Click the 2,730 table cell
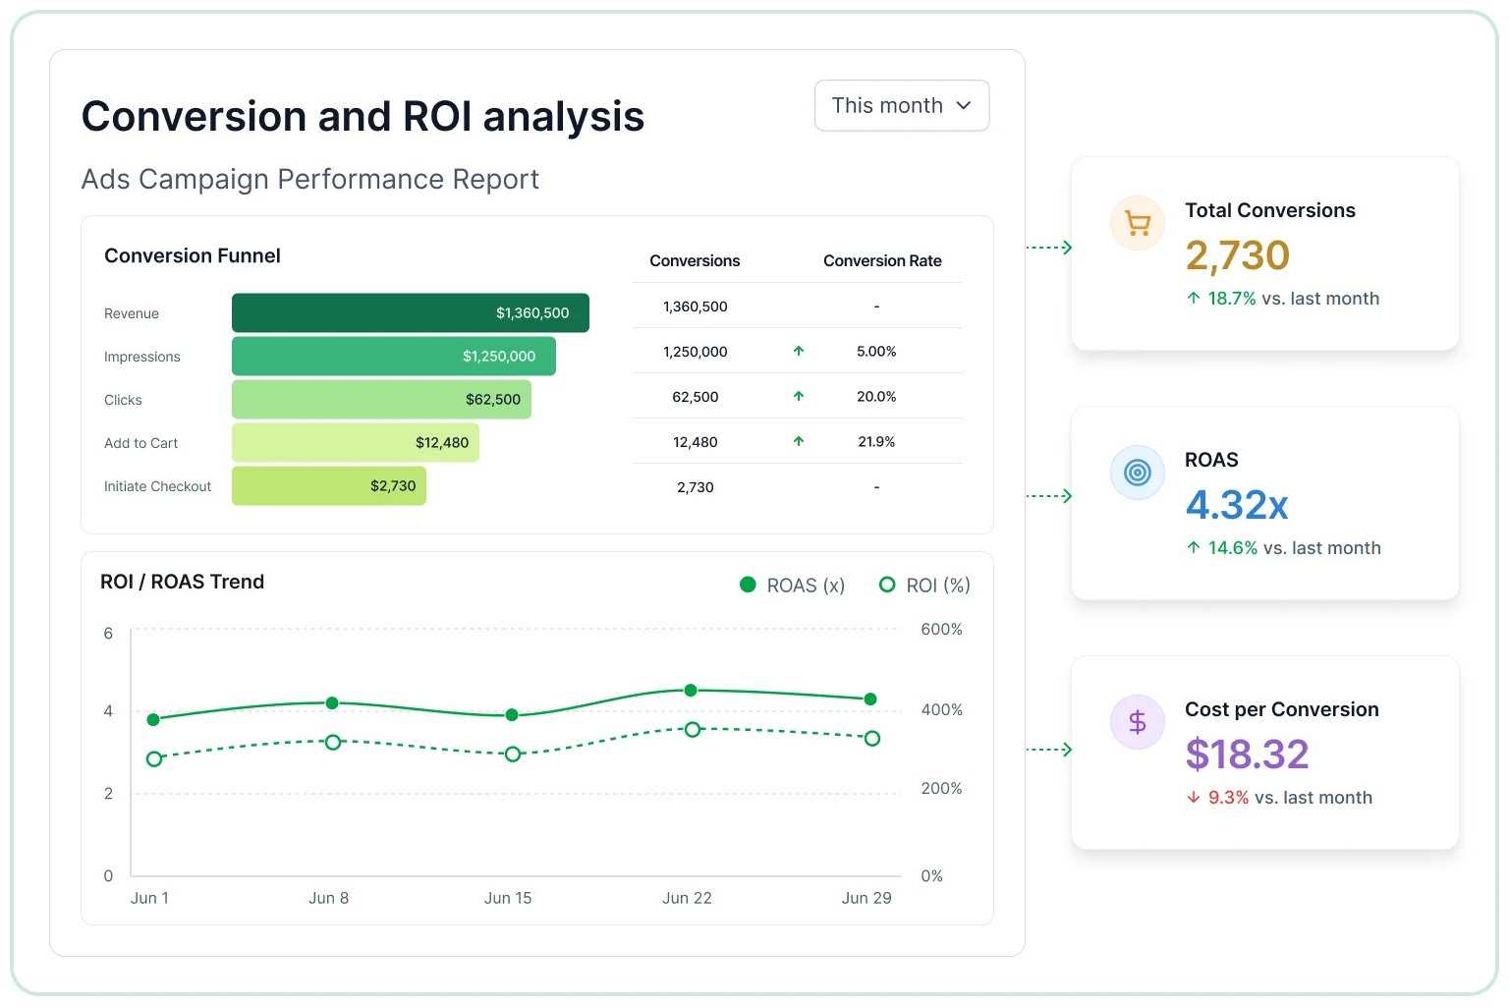 point(696,487)
